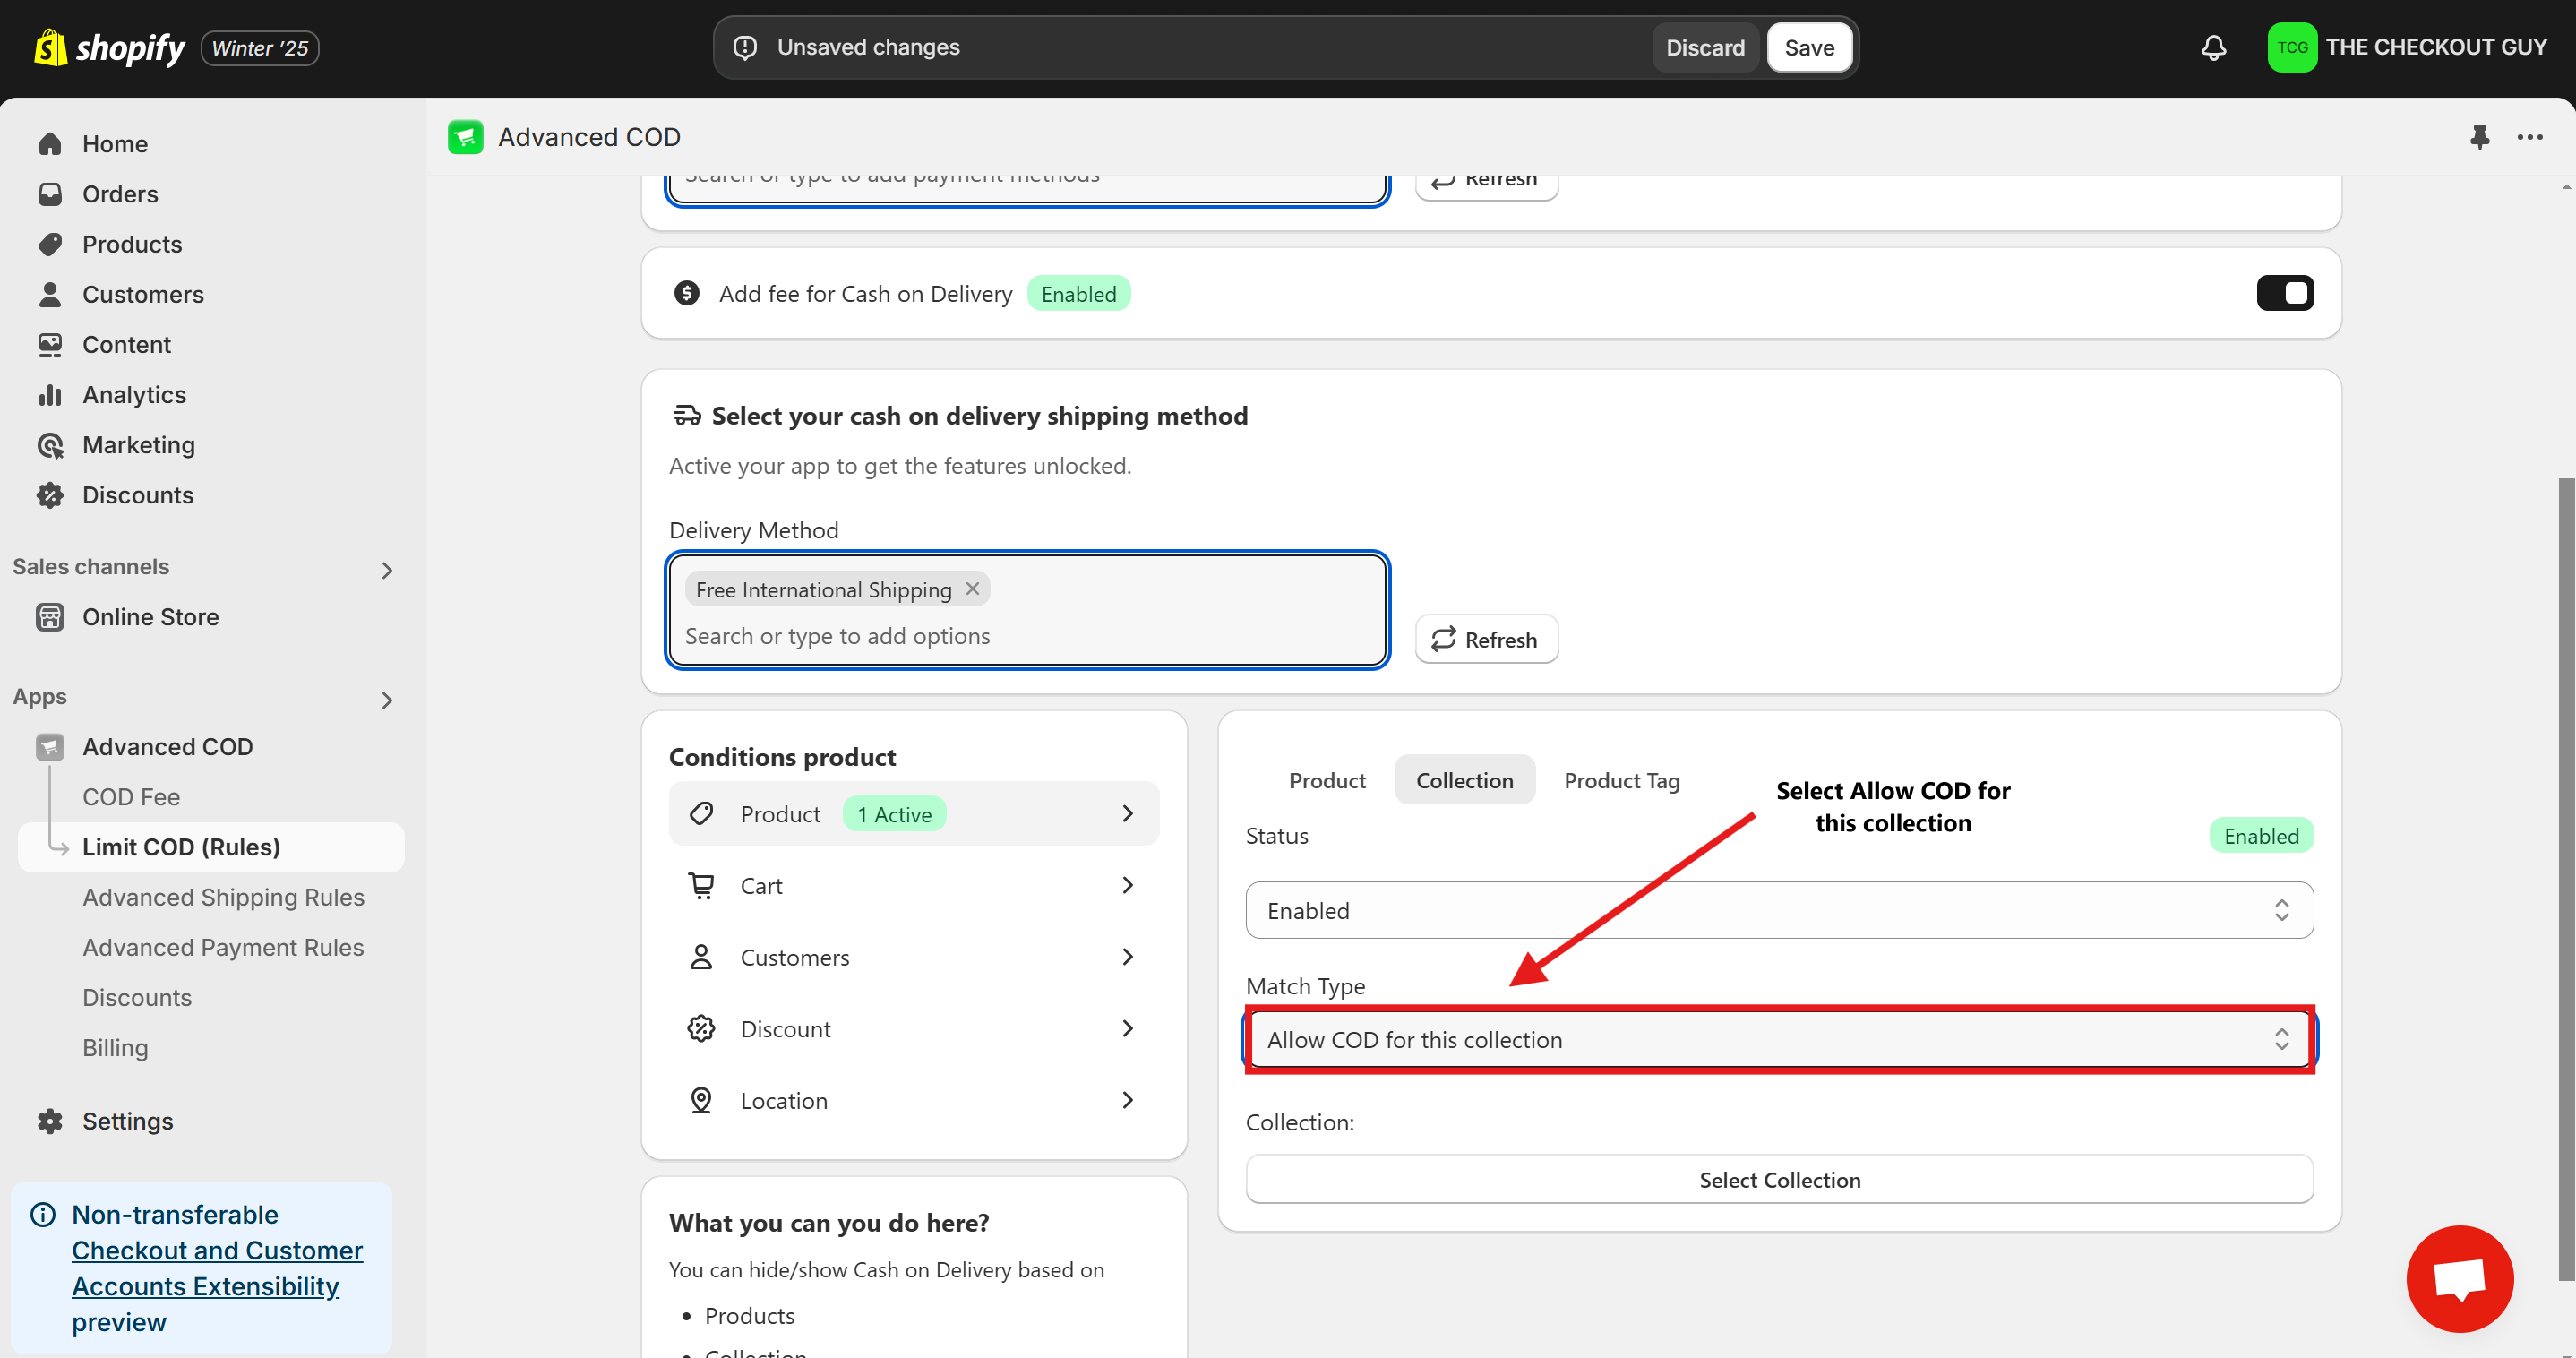
Task: Open Advanced Shipping Rules
Action: click(223, 897)
